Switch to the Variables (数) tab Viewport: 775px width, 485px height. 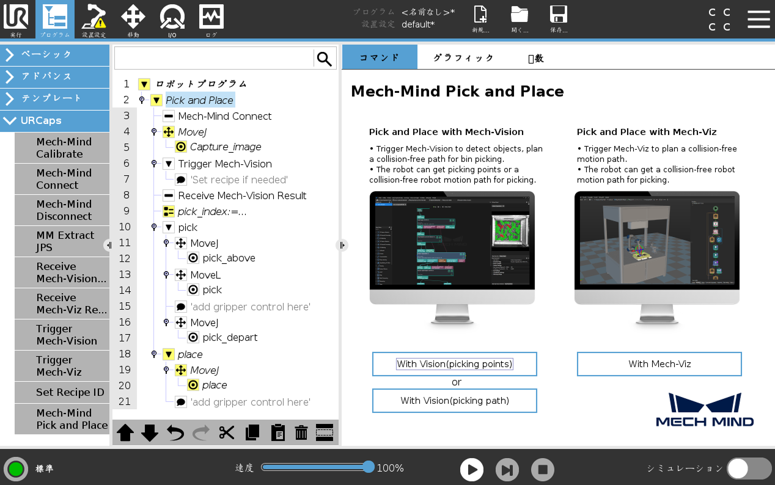pos(535,58)
